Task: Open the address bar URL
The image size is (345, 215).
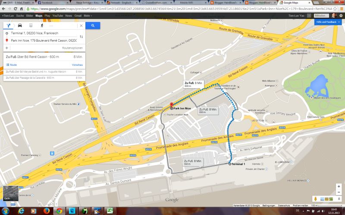Action: (180, 9)
